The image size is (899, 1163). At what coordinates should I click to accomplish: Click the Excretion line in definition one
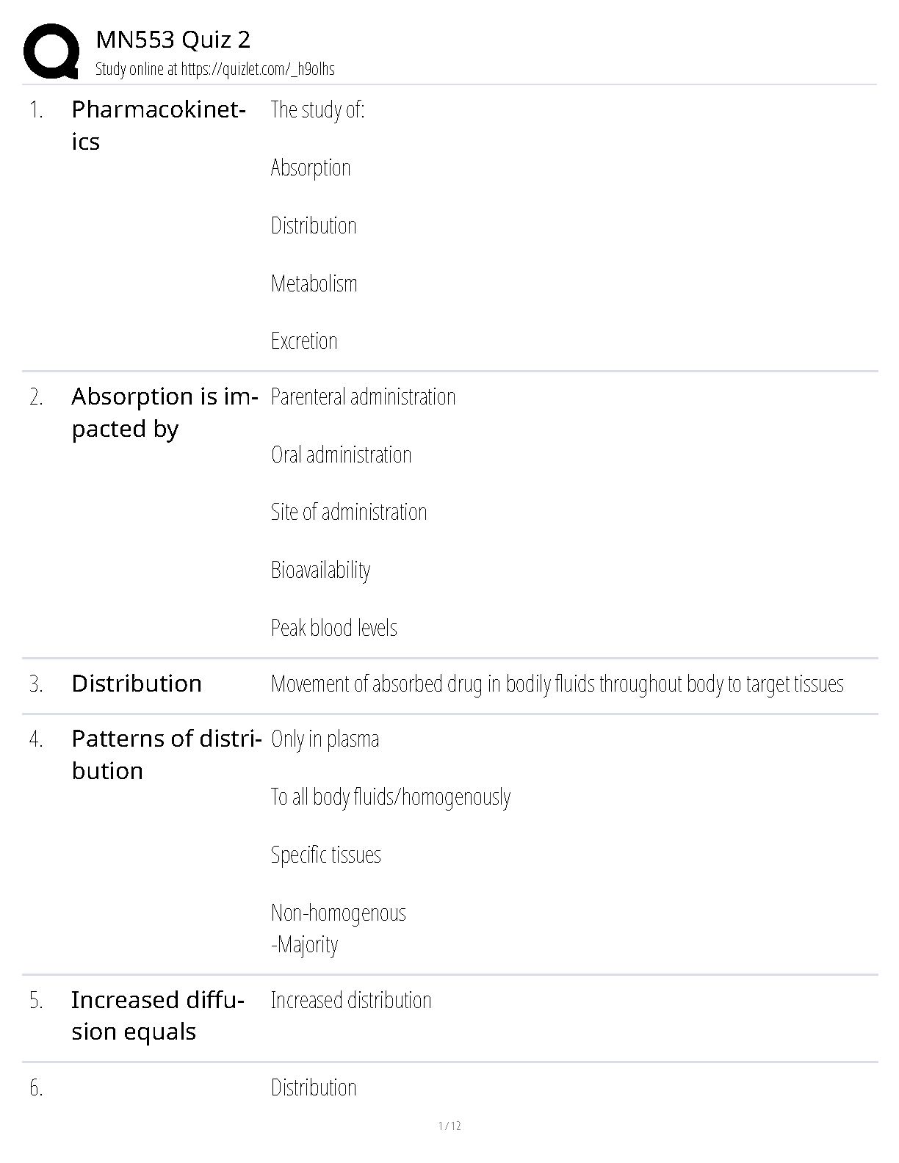click(304, 341)
